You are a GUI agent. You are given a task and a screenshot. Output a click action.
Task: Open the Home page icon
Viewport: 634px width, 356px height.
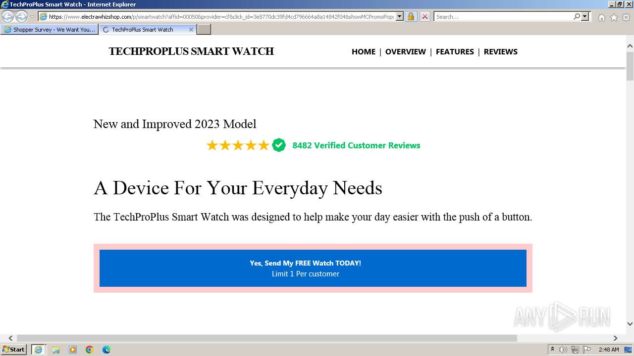601,17
